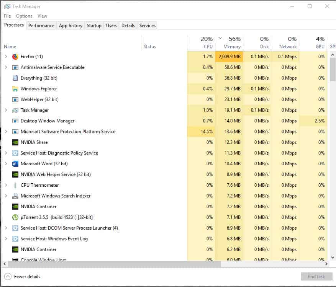The width and height of the screenshot is (336, 287).
Task: Expand the Firefox (11) process group
Action: tap(6, 57)
